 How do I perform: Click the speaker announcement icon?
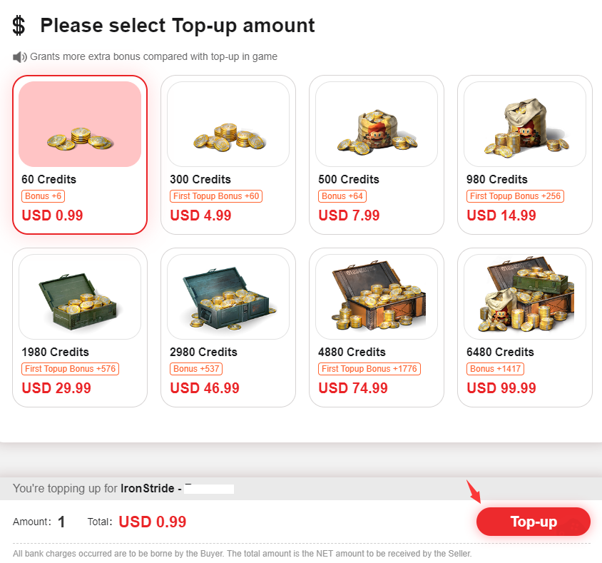(x=19, y=57)
